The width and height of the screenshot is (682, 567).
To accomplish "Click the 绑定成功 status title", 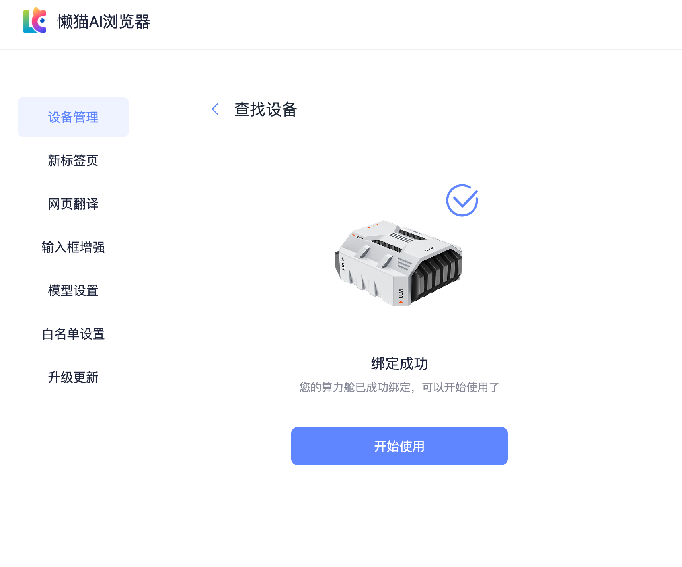I will [x=399, y=363].
